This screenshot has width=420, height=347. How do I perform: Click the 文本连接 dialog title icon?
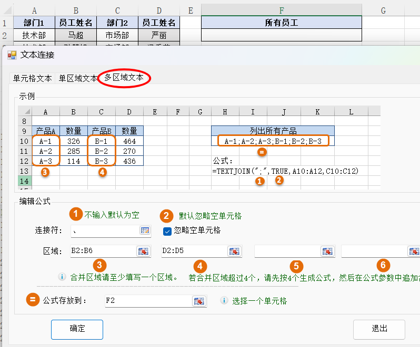click(12, 55)
